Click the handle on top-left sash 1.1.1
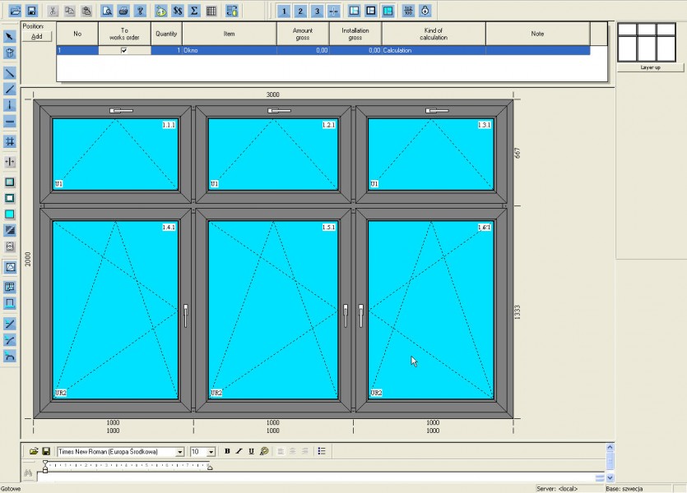Image resolution: width=687 pixels, height=493 pixels. [x=122, y=111]
